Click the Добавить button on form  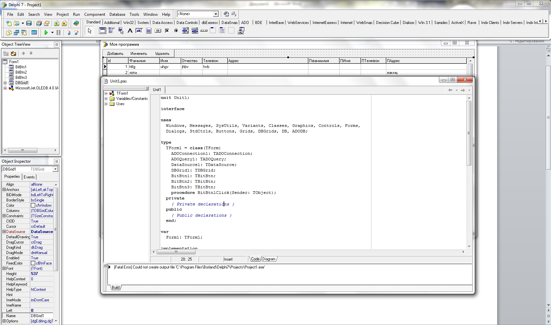point(115,53)
